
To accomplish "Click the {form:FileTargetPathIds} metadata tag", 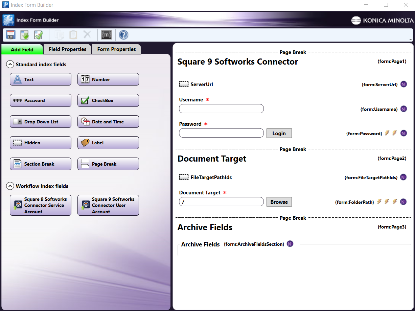I will click(371, 177).
